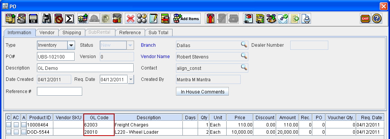Tick the C checkbox for L220 Wheel Loader row

point(8,132)
